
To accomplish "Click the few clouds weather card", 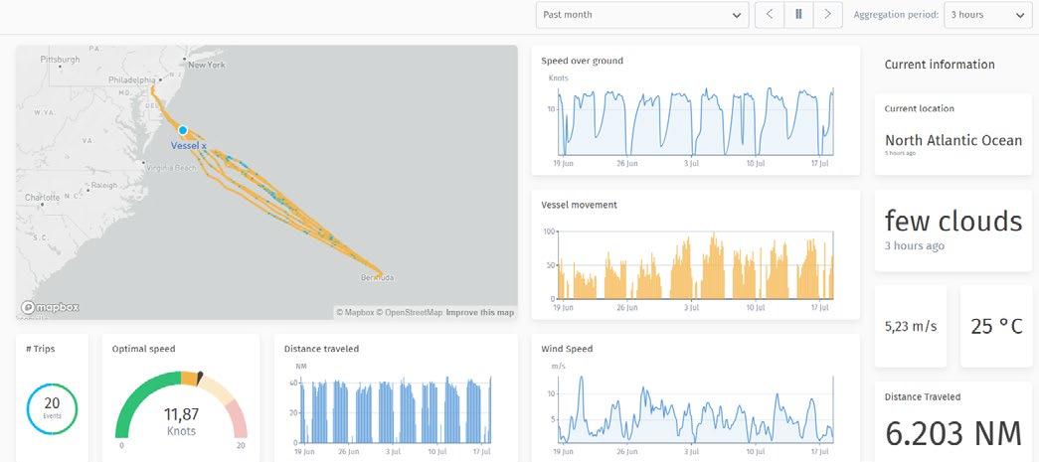I will point(953,231).
